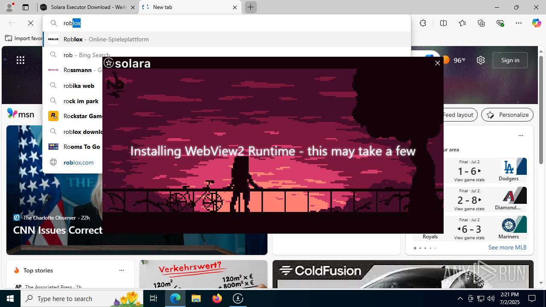Open the Windows Start menu

click(x=10, y=298)
